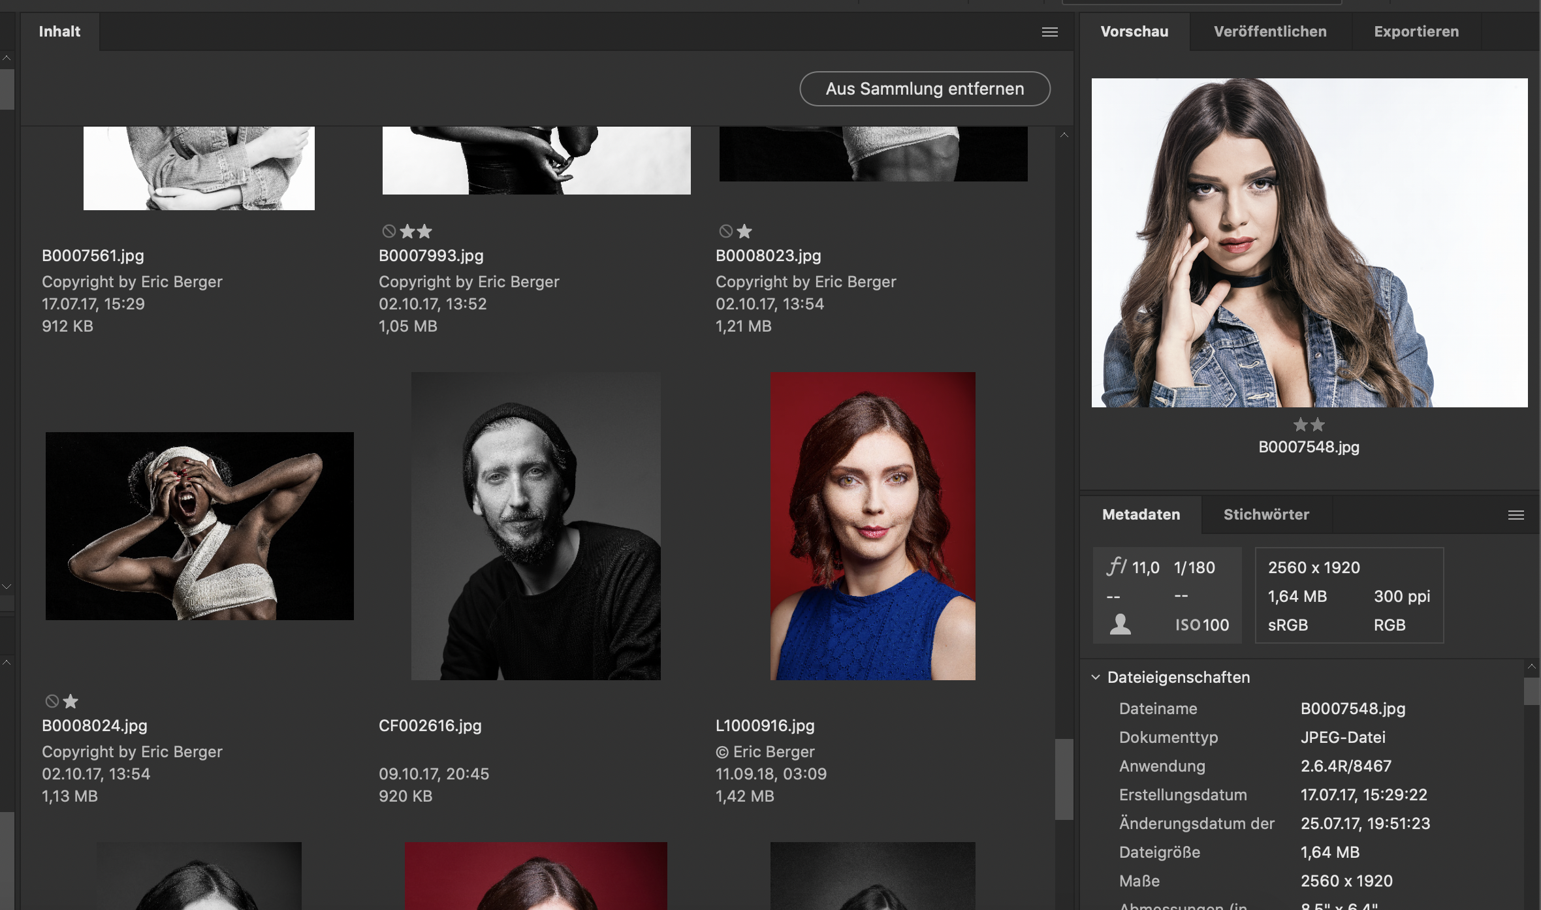Click reject icon under B0008023.jpg
Image resolution: width=1541 pixels, height=910 pixels.
[x=725, y=231]
